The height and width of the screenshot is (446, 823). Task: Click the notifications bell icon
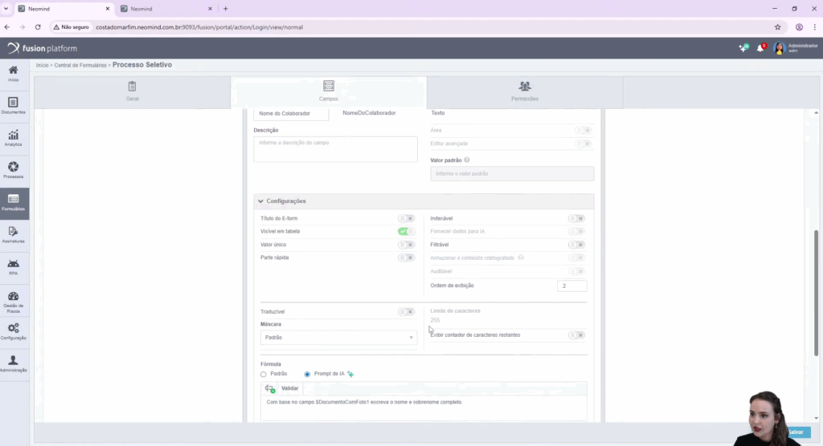[x=760, y=48]
